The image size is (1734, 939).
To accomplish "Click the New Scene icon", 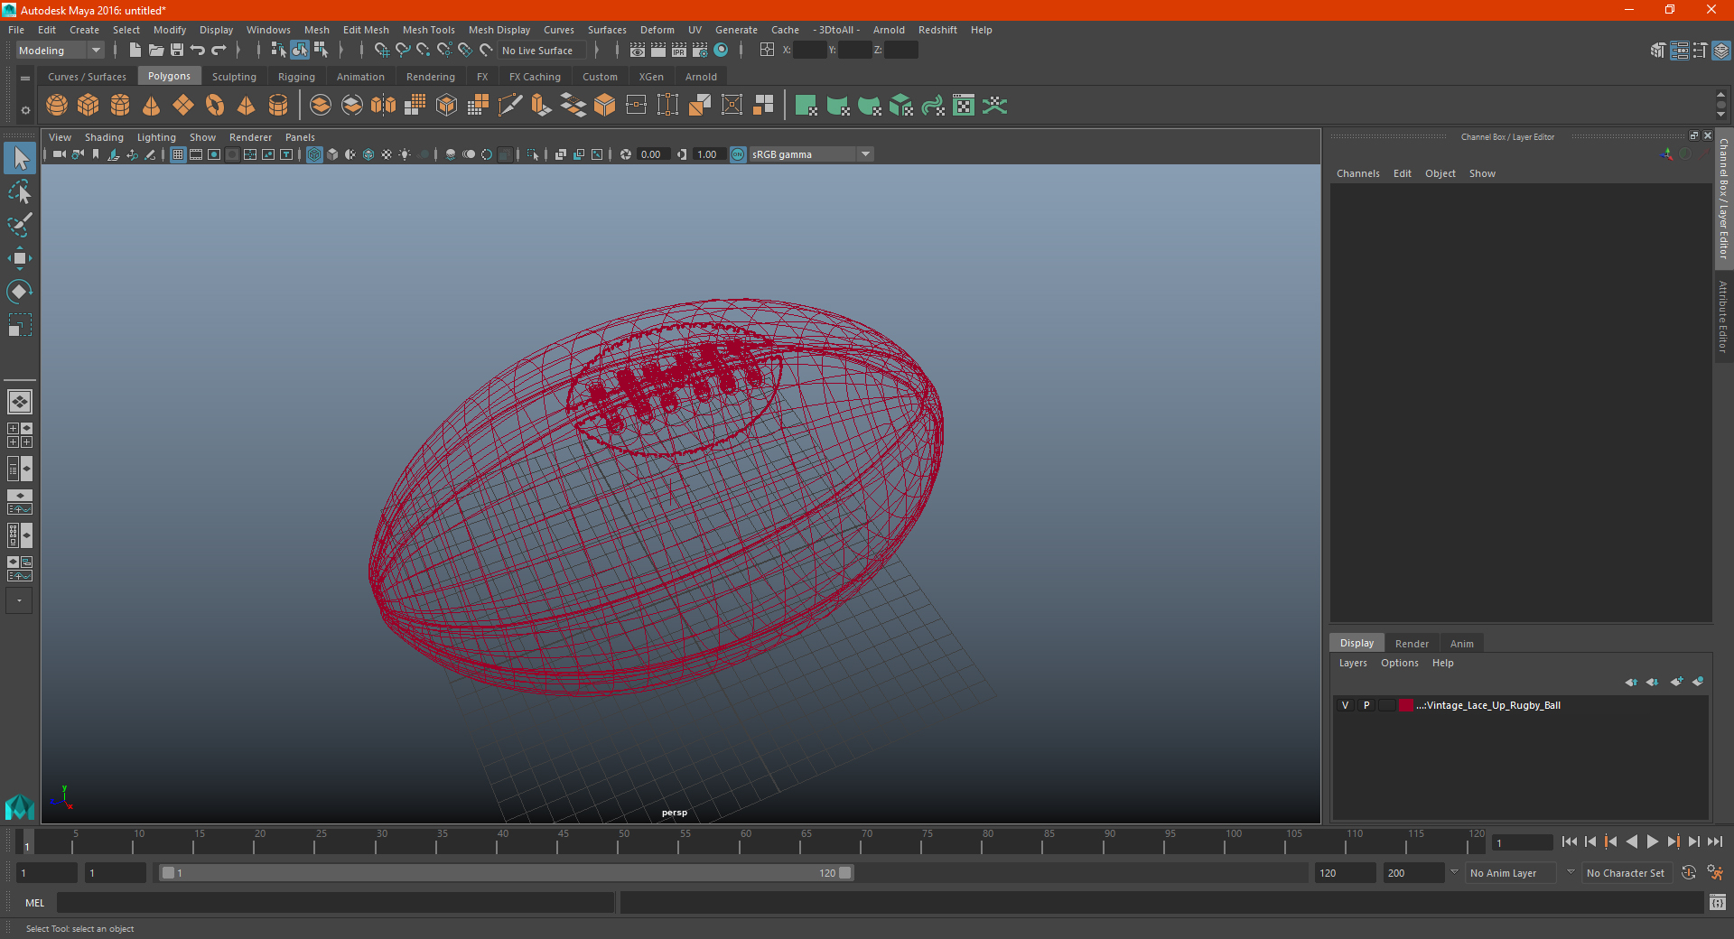I will [x=135, y=51].
